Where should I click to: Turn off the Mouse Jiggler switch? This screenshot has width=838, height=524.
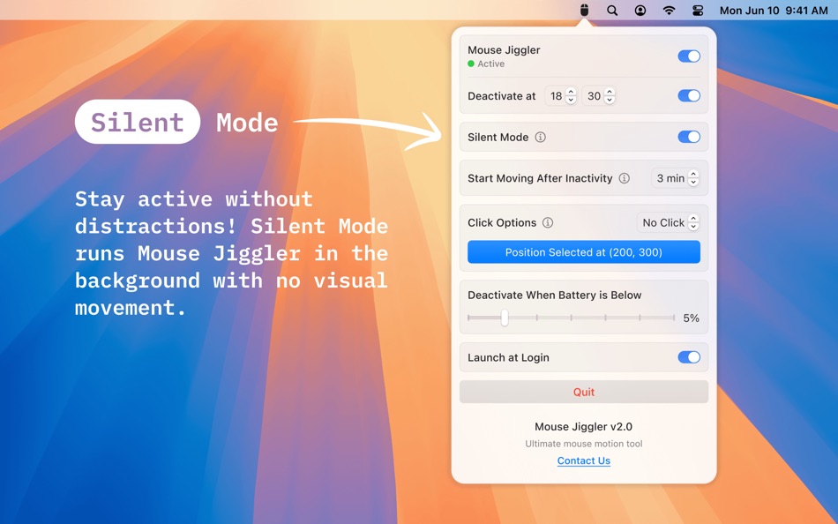689,56
